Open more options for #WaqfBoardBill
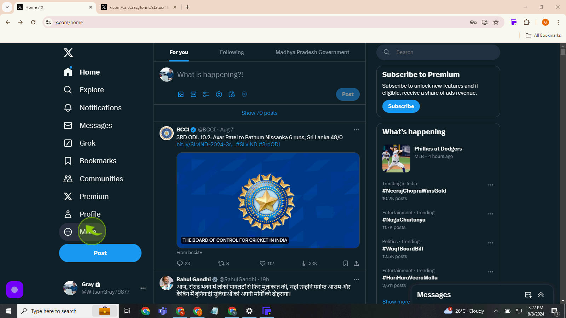Image resolution: width=566 pixels, height=318 pixels. [x=491, y=243]
